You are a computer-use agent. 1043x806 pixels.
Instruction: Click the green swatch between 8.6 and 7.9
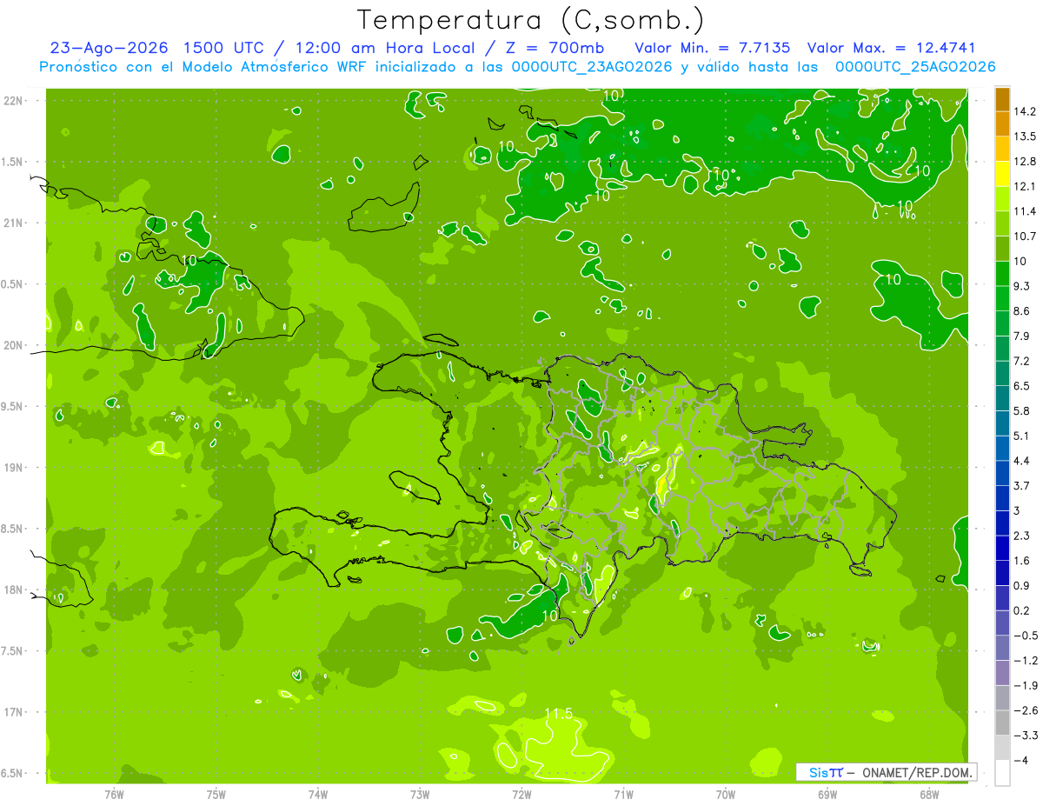tap(1002, 323)
